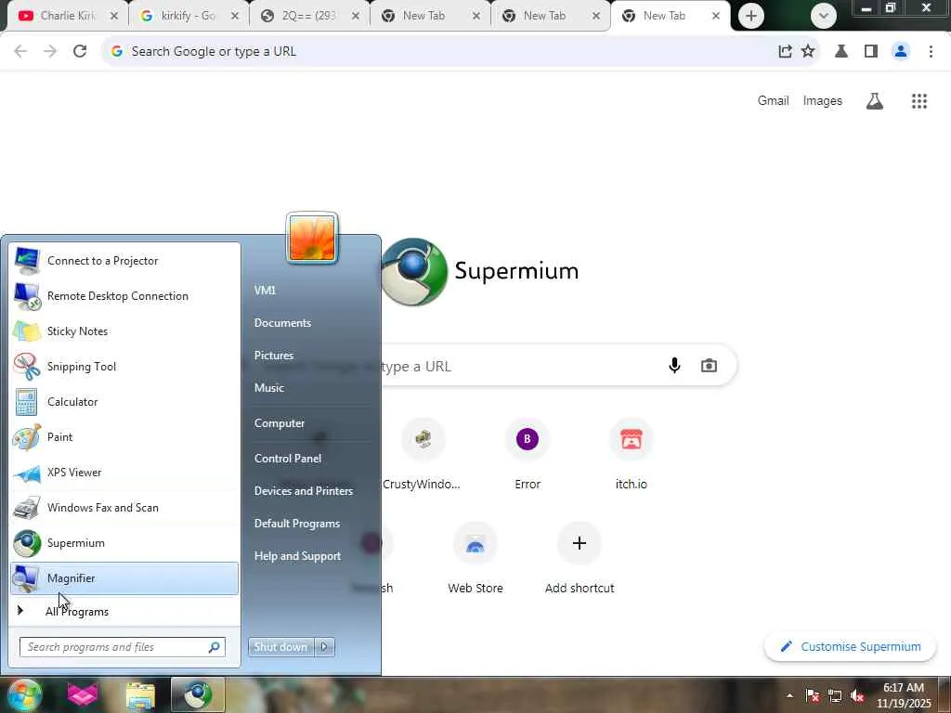This screenshot has height=713, width=951.
Task: Reload the current page
Action: click(80, 52)
